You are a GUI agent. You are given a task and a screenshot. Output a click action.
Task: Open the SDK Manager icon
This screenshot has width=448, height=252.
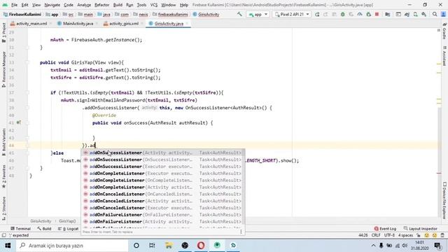tap(424, 14)
